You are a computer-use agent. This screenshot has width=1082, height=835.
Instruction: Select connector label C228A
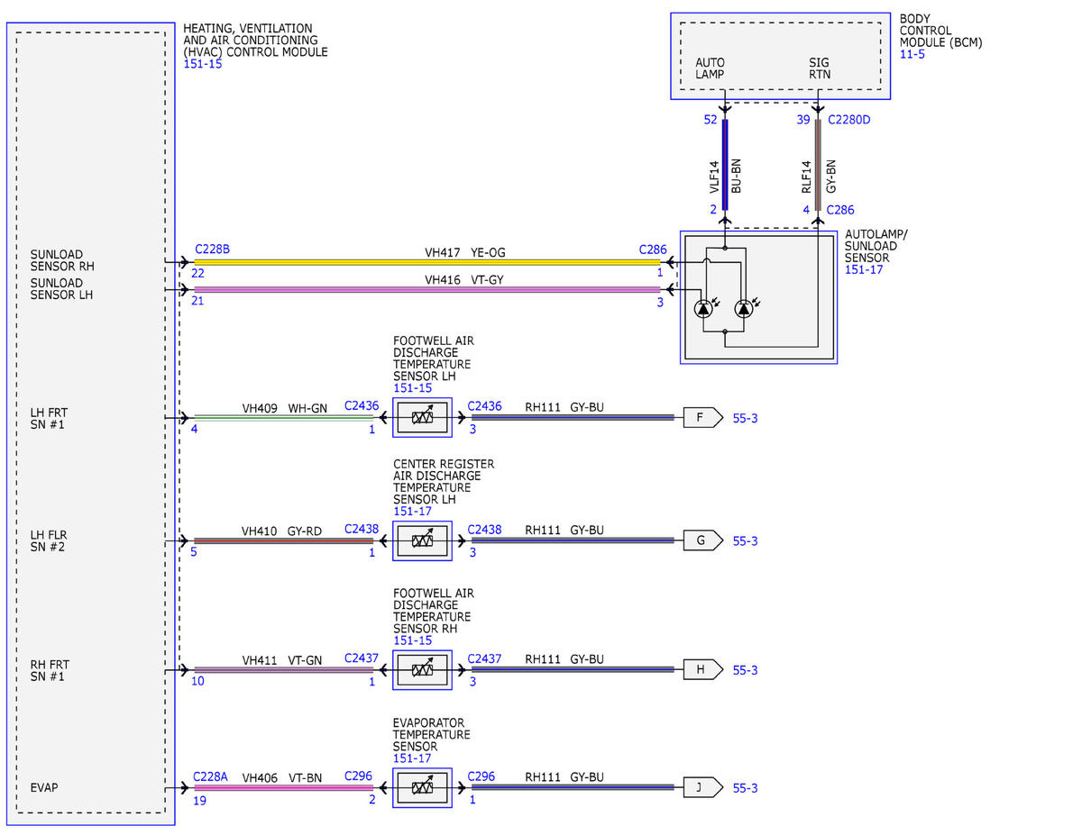[211, 776]
